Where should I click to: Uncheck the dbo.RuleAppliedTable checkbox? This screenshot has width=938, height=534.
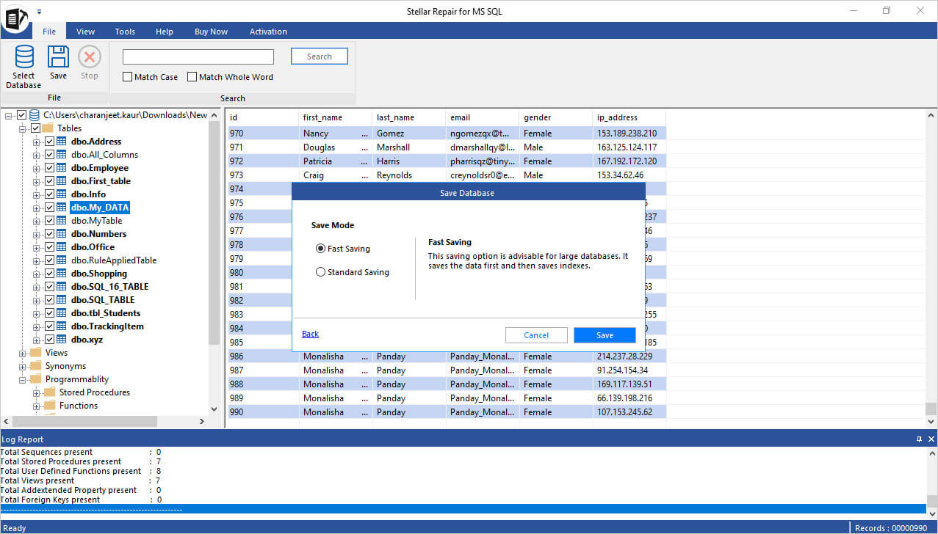click(49, 260)
